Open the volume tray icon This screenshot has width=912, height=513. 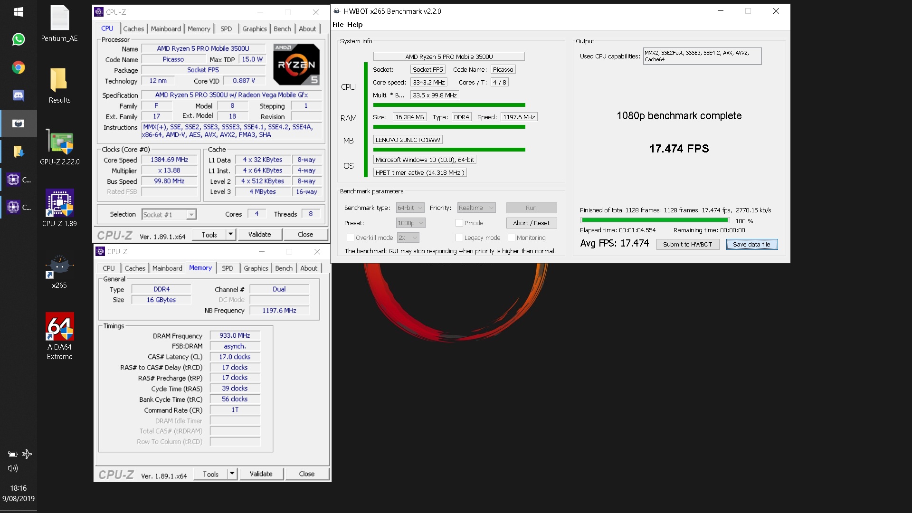click(13, 468)
